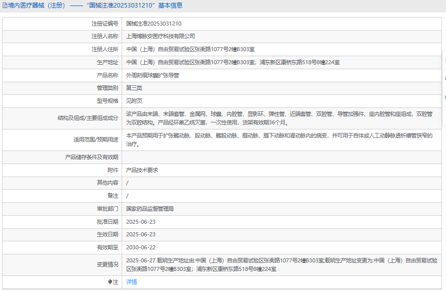Click the 管理类别 label
Image resolution: width=446 pixels, height=292 pixels.
[x=108, y=88]
